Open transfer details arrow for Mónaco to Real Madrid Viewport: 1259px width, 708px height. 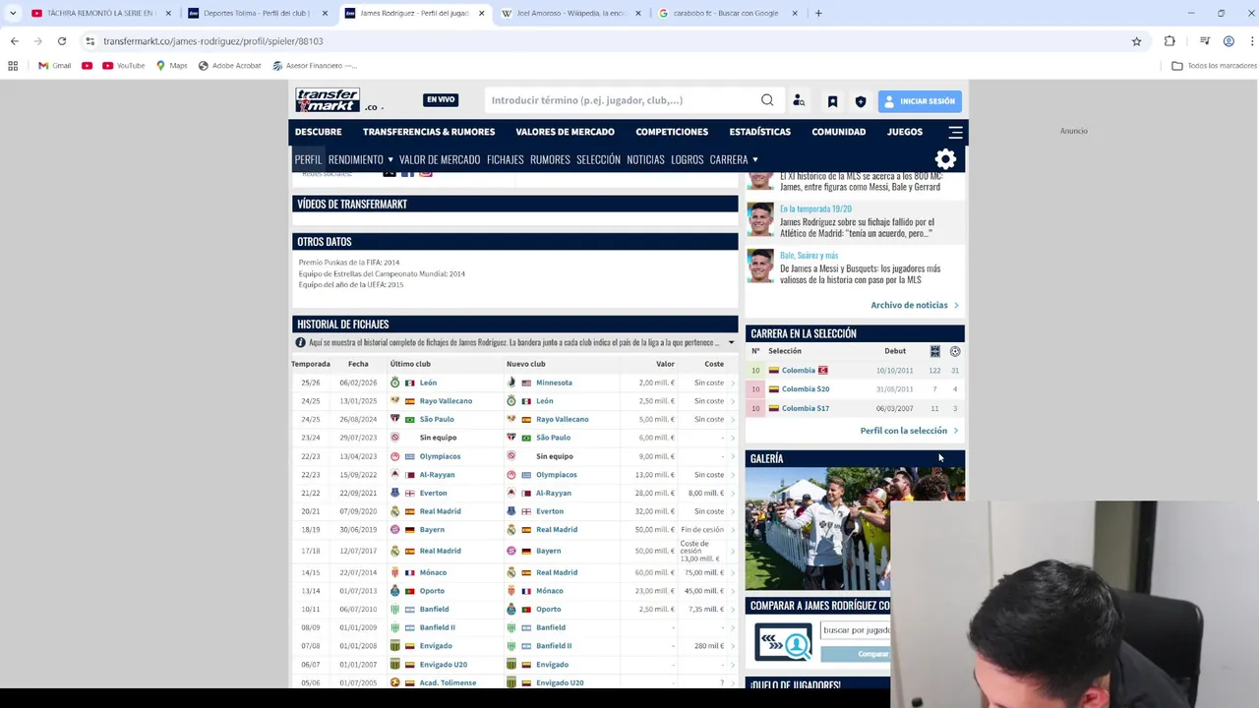732,572
